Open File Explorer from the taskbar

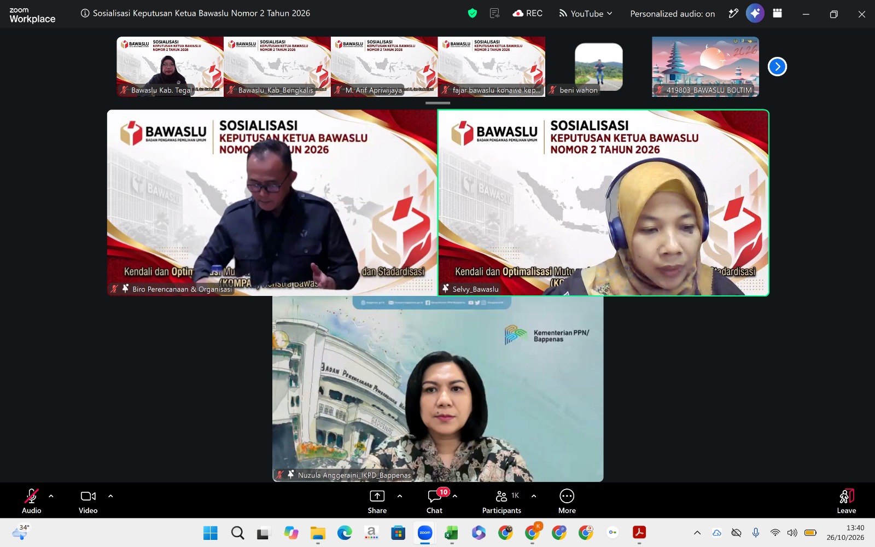pos(318,533)
